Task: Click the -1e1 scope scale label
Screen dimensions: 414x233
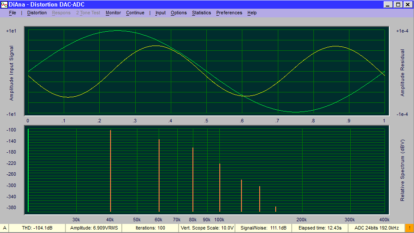Action: click(x=11, y=114)
